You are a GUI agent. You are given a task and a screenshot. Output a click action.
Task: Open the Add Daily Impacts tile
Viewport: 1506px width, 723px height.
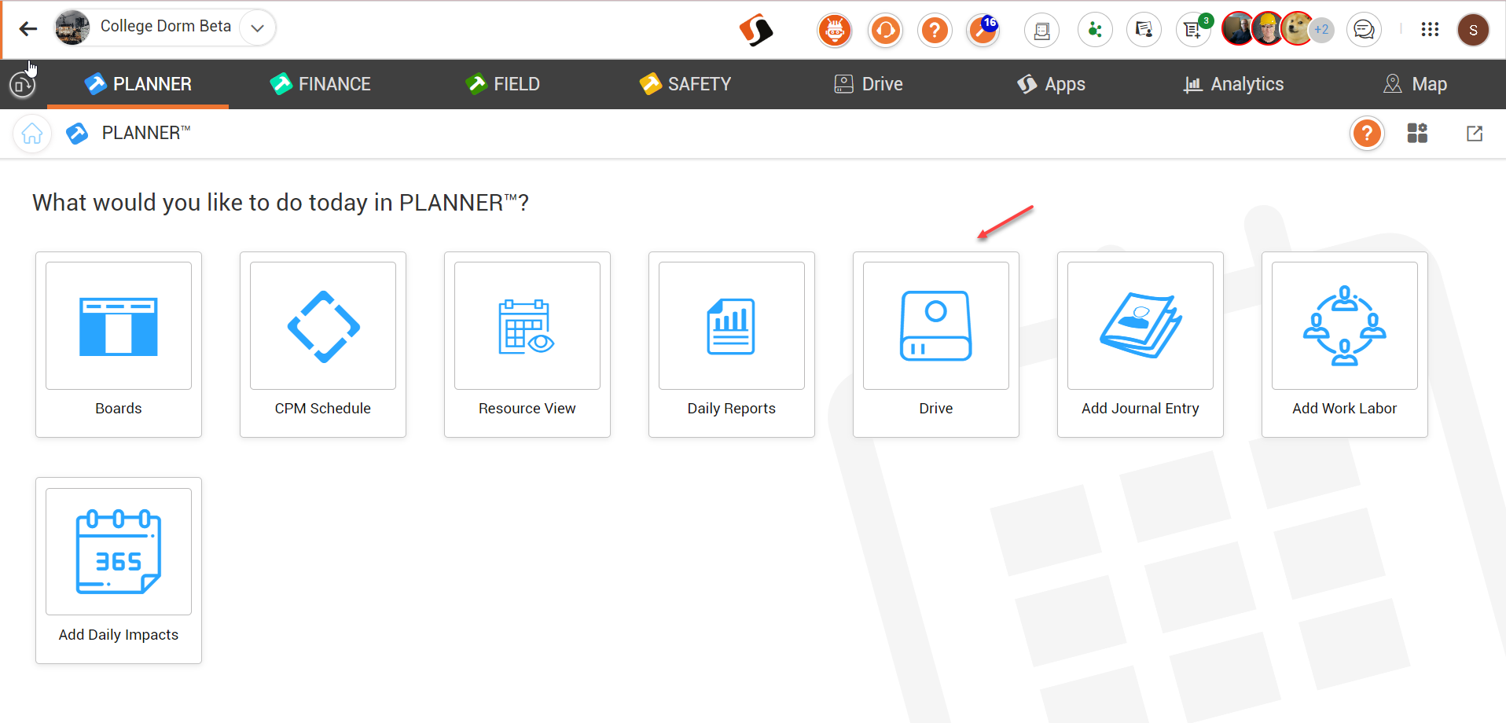tap(119, 571)
